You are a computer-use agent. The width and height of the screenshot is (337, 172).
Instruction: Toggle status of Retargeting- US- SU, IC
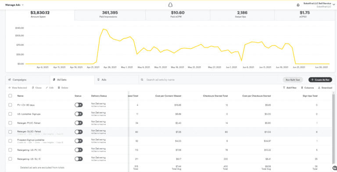[79, 159]
